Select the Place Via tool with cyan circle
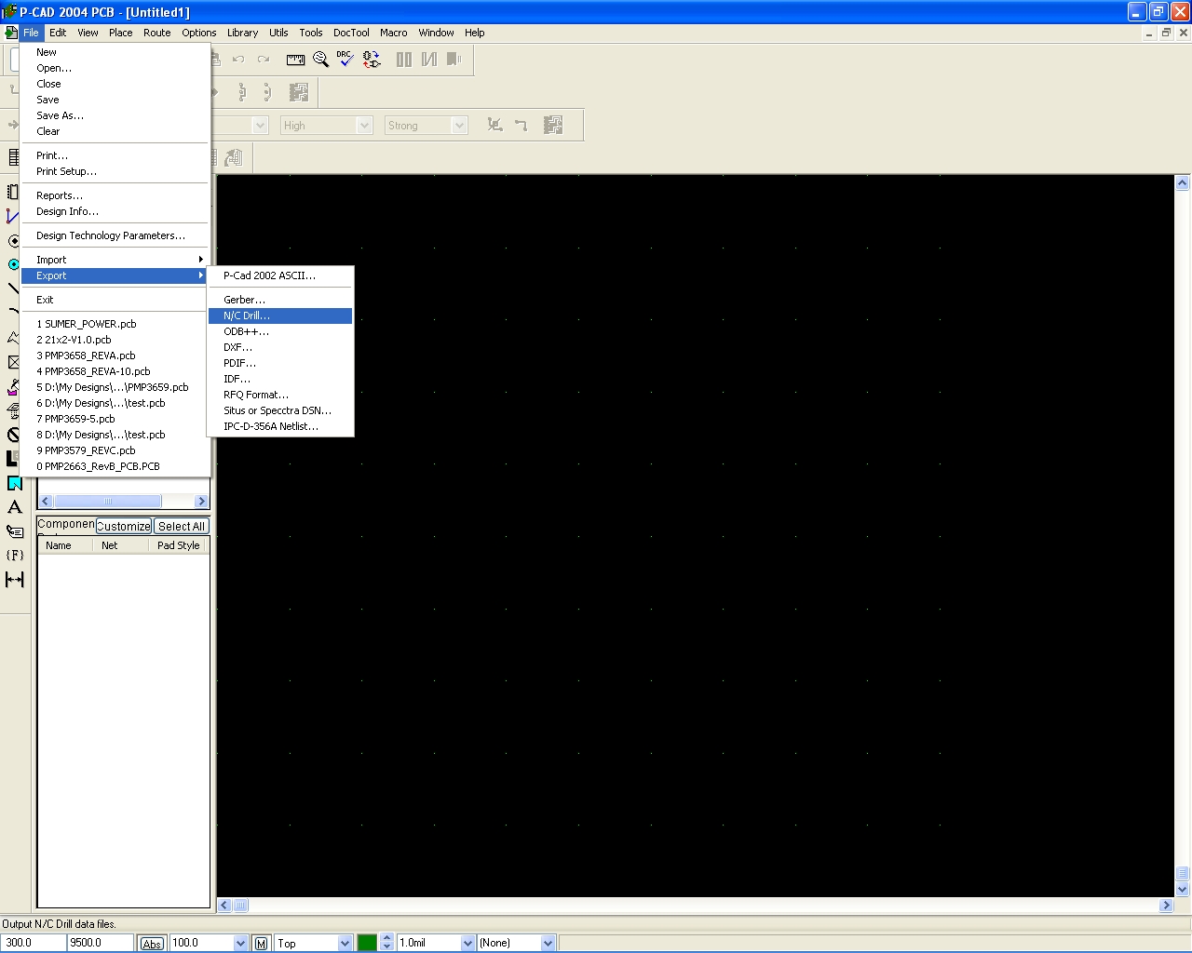 (13, 264)
